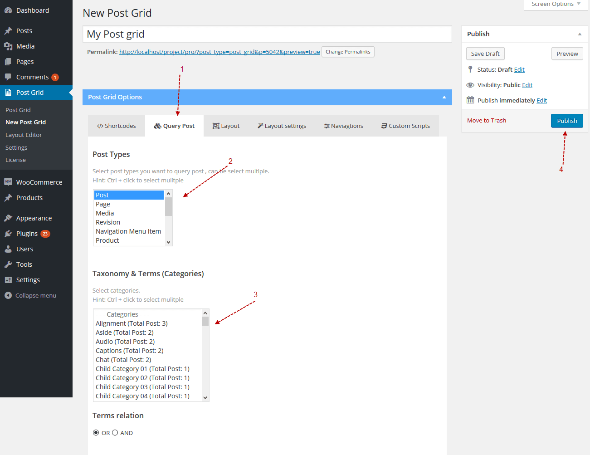The height and width of the screenshot is (455, 590).
Task: Click the calendar icon beside Publish immediately
Action: 470,100
